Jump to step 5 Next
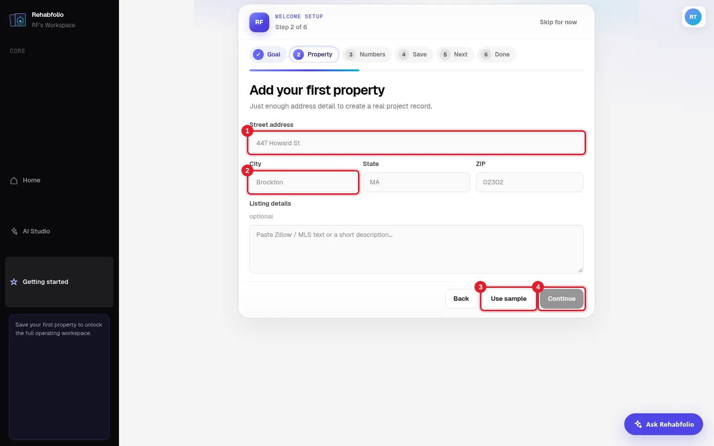The width and height of the screenshot is (714, 446). 455,55
